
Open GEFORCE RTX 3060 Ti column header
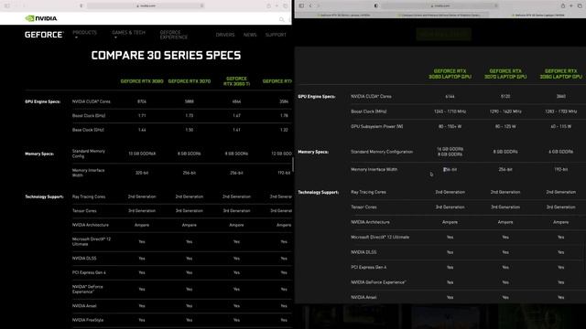pyautogui.click(x=236, y=81)
